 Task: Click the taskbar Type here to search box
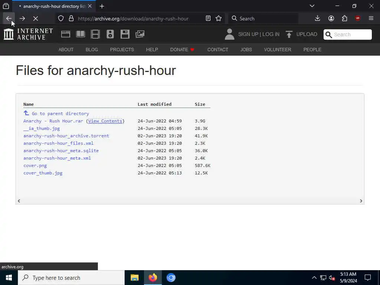71,278
